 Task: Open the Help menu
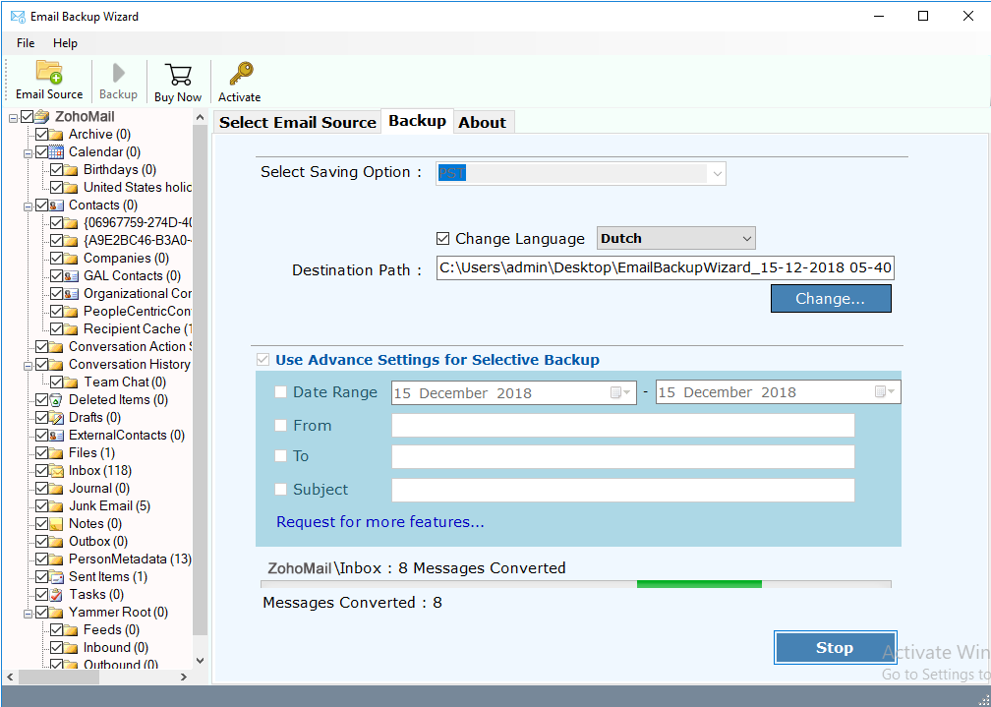65,43
